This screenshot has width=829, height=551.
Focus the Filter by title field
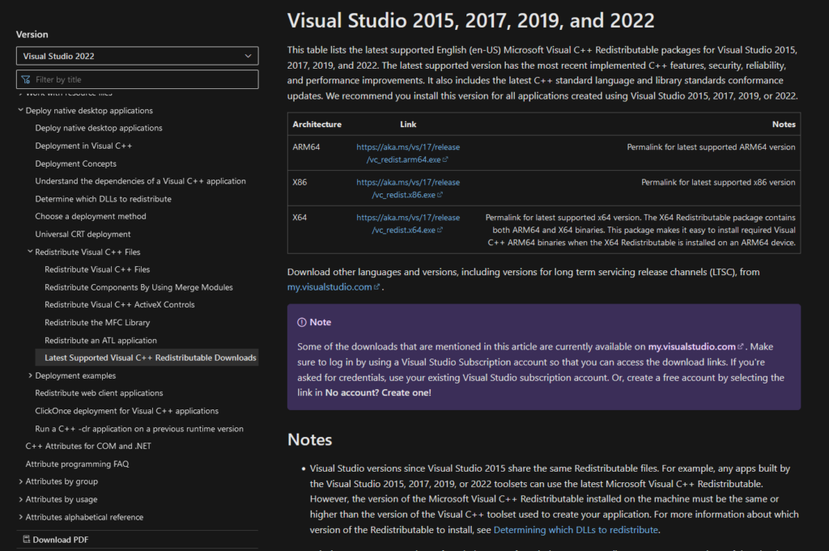137,79
